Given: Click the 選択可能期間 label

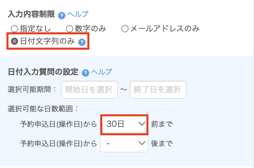Looking at the screenshot, I should [32, 90].
